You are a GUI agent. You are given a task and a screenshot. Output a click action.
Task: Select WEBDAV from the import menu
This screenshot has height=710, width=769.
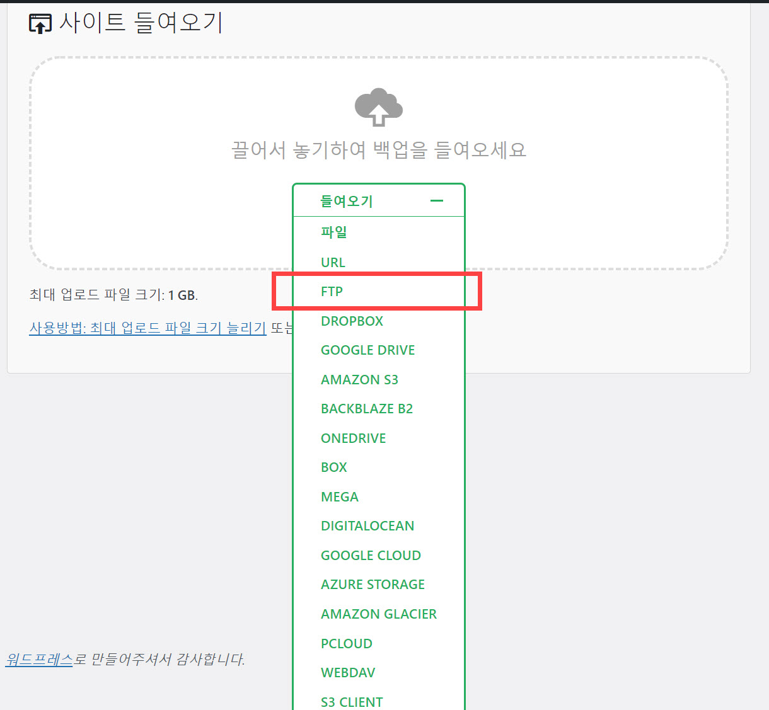tap(347, 672)
